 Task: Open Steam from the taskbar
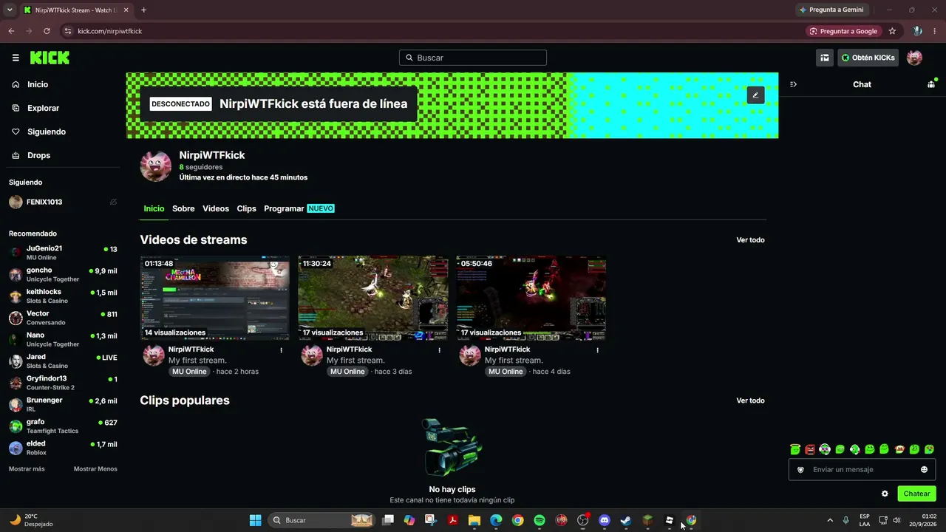tap(626, 520)
